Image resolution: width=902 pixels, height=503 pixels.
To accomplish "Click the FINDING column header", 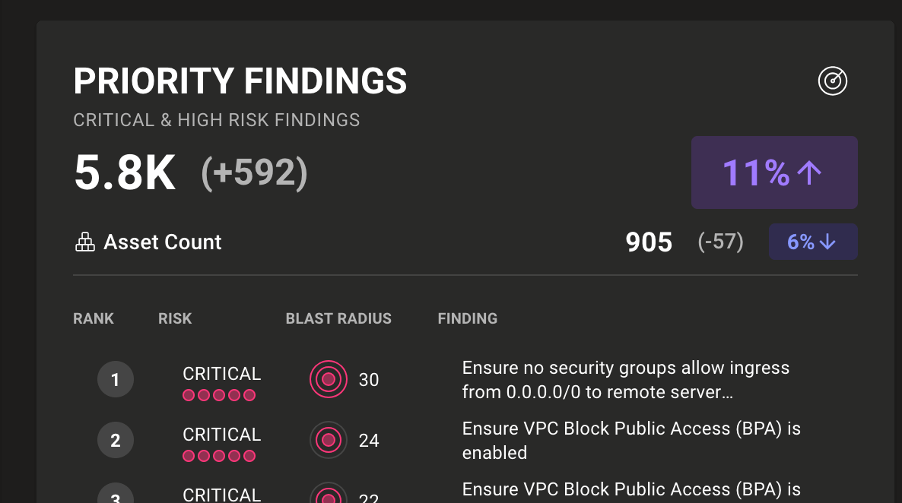I will point(467,318).
